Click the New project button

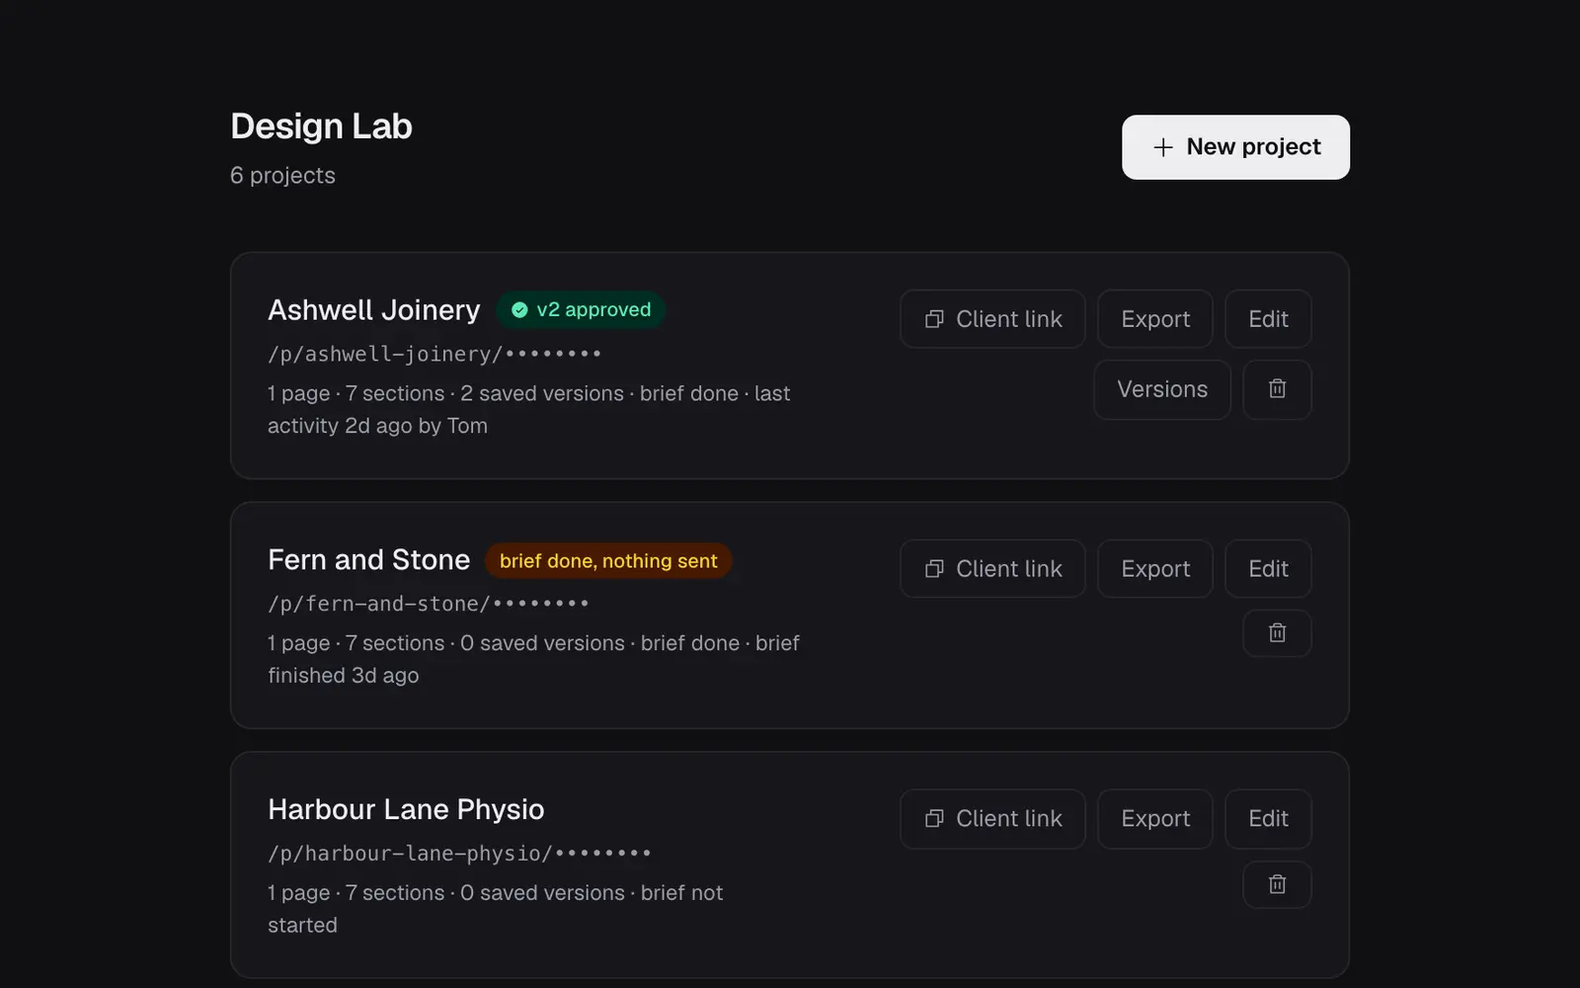(x=1235, y=147)
